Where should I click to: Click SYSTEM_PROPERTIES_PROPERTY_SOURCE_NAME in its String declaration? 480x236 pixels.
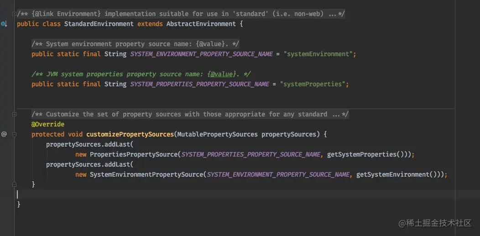click(199, 84)
